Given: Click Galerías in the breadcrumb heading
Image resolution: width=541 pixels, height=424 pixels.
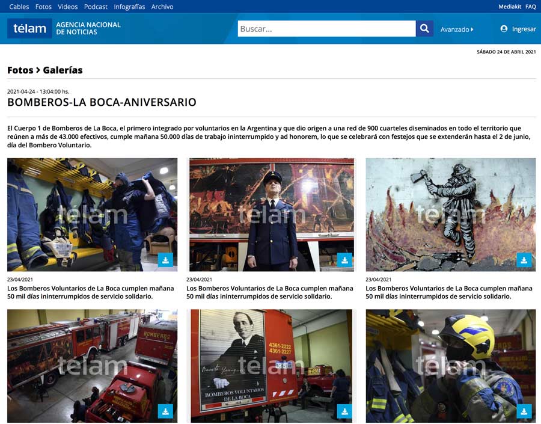Looking at the screenshot, I should pyautogui.click(x=63, y=70).
